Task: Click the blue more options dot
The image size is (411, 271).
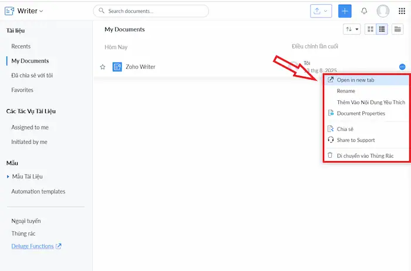Action: click(402, 67)
